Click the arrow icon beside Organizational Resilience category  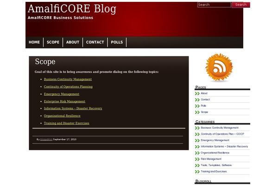pyautogui.click(x=197, y=153)
